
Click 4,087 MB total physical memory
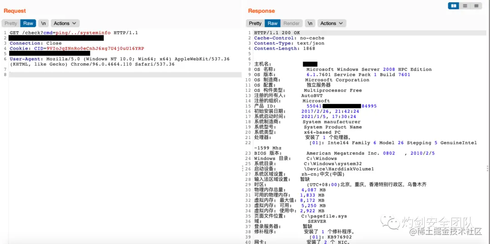pyautogui.click(x=314, y=190)
